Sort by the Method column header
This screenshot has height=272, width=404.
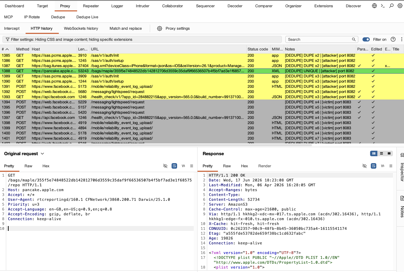pos(23,49)
